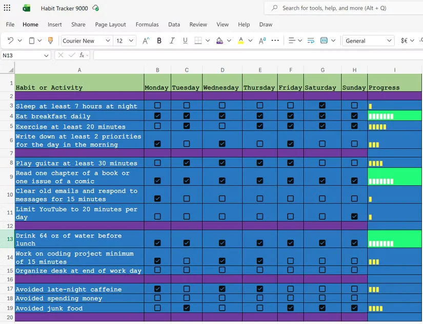Image resolution: width=423 pixels, height=324 pixels.
Task: Uncheck Monday for Eat breakfast daily
Action: [x=157, y=116]
